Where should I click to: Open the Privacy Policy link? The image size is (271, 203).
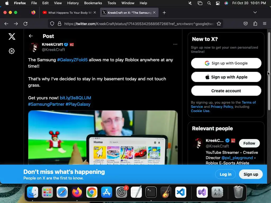click(x=222, y=107)
